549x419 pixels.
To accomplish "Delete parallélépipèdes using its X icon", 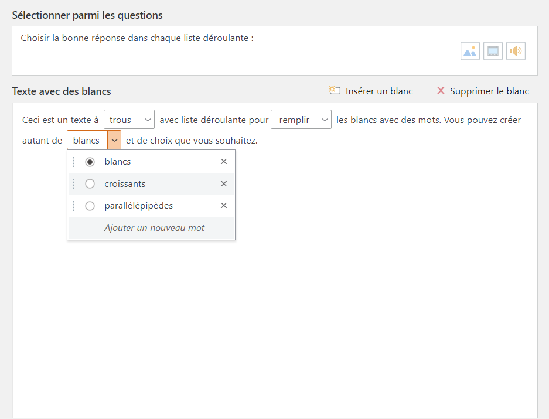I will coord(224,205).
